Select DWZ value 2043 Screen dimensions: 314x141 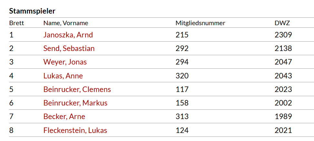(283, 76)
